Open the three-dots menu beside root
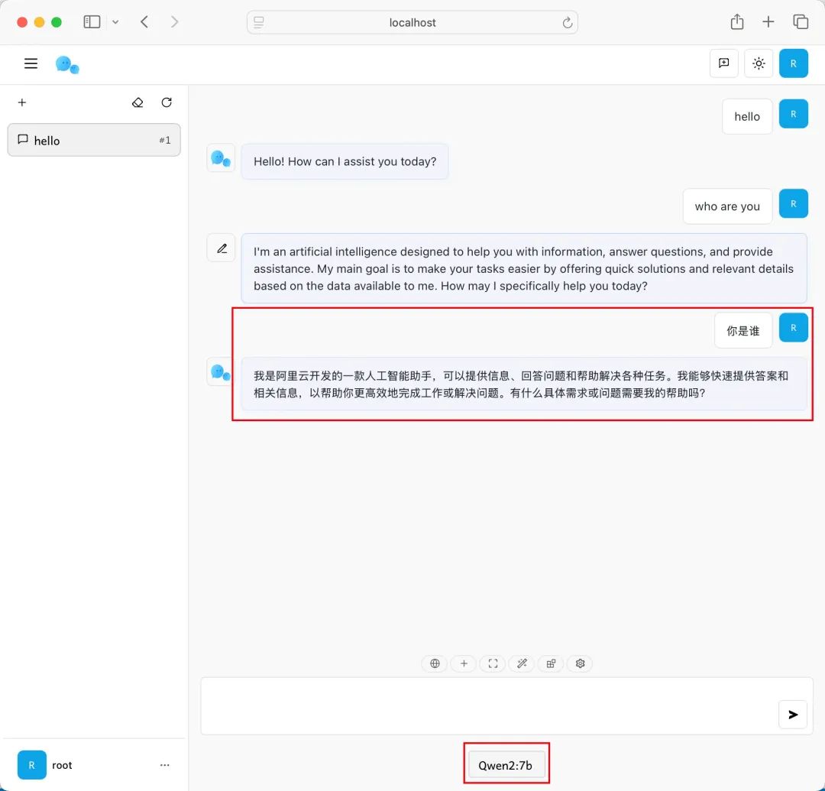Viewport: 825px width, 791px height. [165, 765]
